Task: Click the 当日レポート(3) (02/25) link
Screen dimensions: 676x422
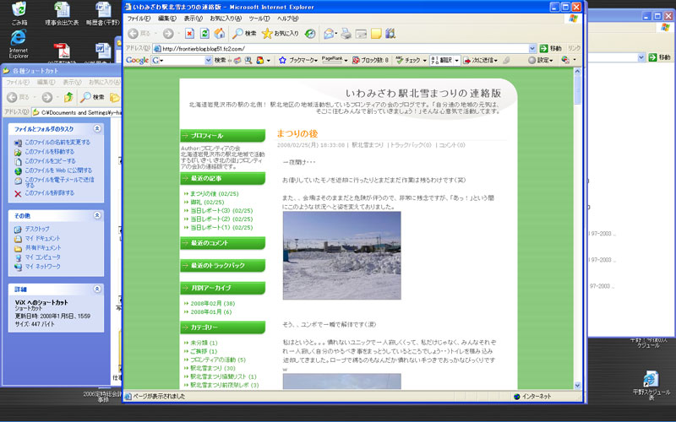Action: pyautogui.click(x=221, y=210)
